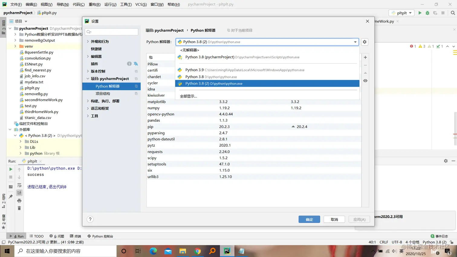Viewport: 457px width, 257px height.
Task: Open thirdHomeWork.py in project tree
Action: pos(41,112)
